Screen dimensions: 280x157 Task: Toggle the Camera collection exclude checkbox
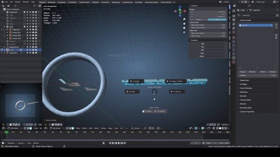pos(24,18)
